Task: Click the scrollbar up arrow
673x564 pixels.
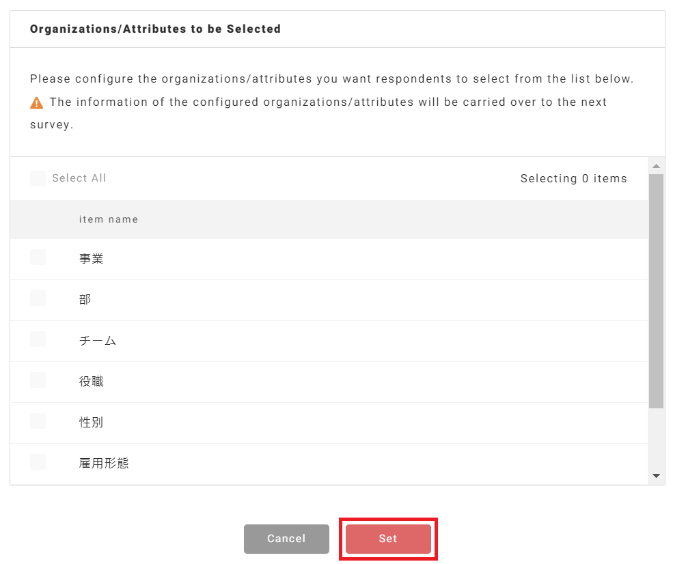Action: pos(656,166)
